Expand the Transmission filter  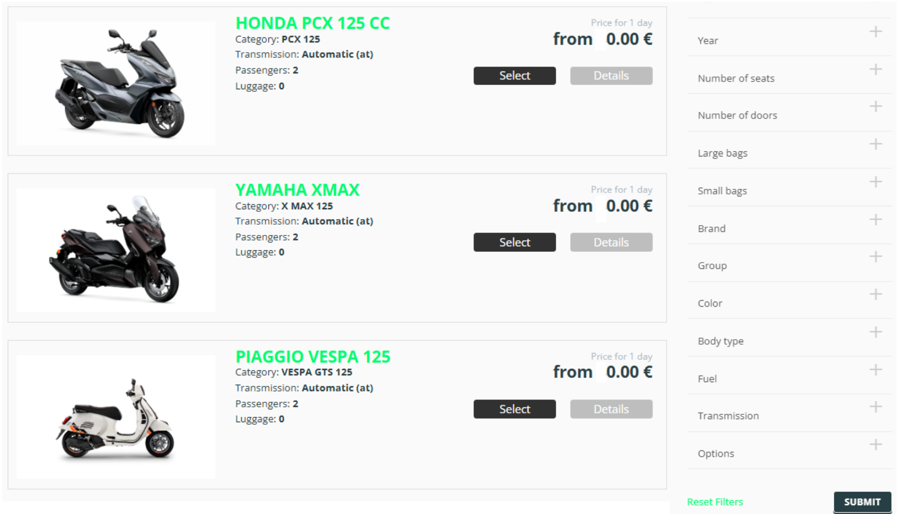[875, 407]
